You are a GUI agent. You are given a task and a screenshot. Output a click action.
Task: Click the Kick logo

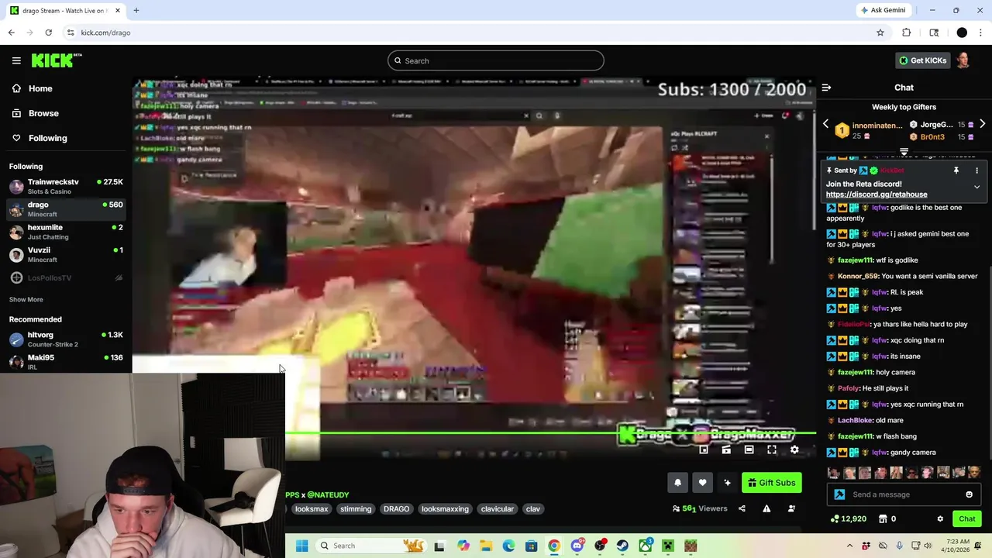(x=57, y=60)
